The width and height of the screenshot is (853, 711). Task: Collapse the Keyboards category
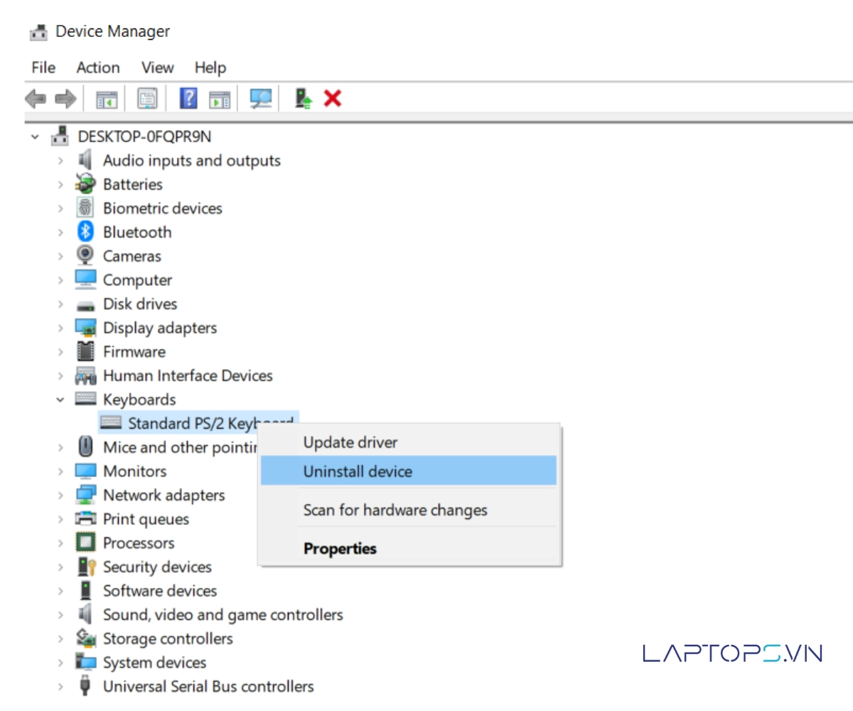pos(60,400)
